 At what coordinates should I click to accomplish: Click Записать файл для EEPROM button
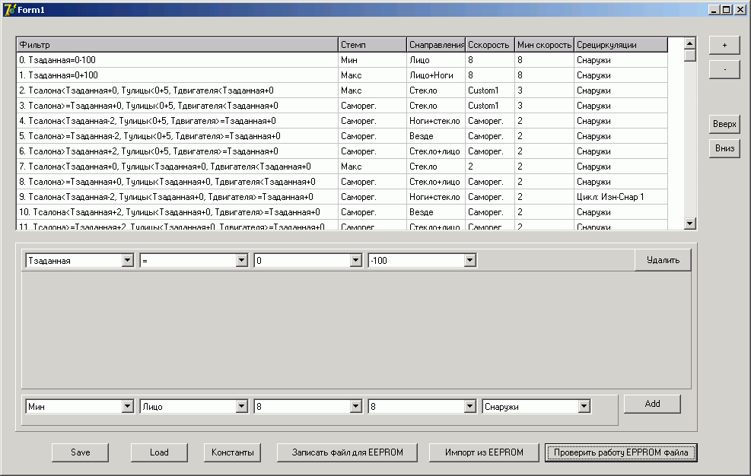[348, 452]
